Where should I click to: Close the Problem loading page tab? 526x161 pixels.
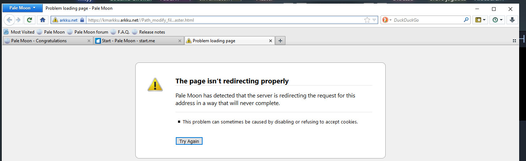tap(270, 41)
